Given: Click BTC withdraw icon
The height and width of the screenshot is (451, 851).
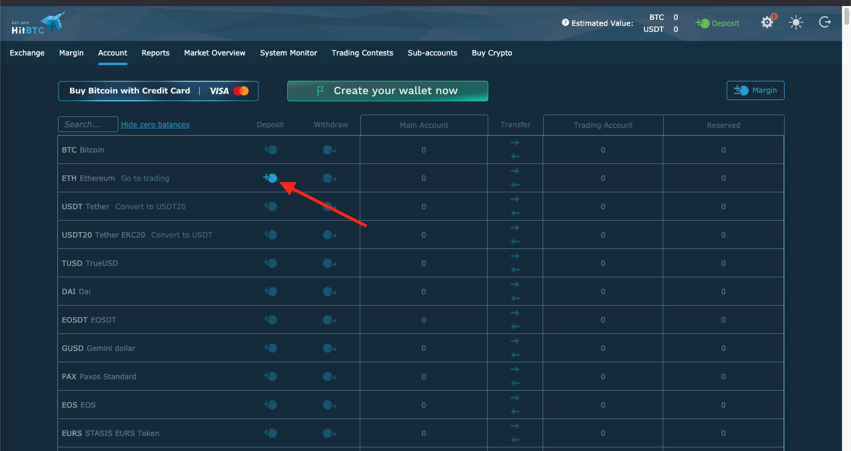Looking at the screenshot, I should [x=330, y=150].
